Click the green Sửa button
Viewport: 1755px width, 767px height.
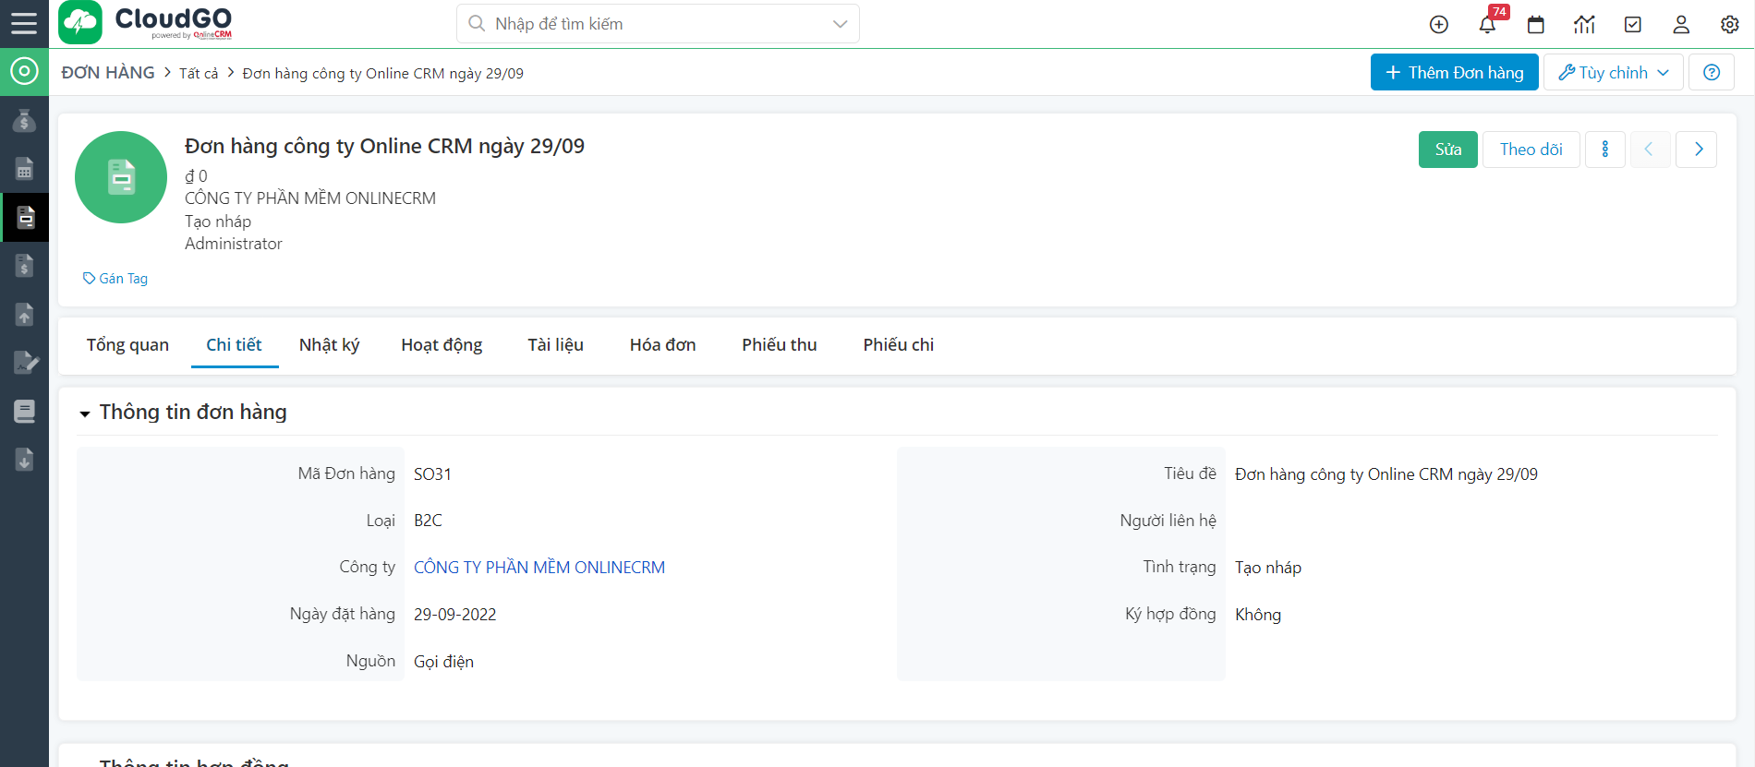tap(1447, 150)
